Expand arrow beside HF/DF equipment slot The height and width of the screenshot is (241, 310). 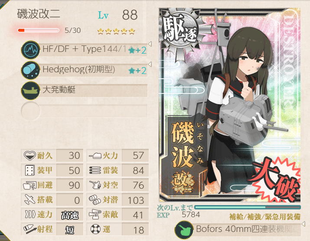point(150,44)
